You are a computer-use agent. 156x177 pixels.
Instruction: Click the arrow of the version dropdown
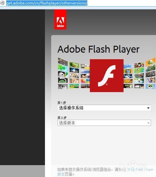click(148, 123)
